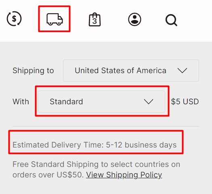Click the Free Standard Shipping notice text
212x194 pixels.
coord(96,169)
